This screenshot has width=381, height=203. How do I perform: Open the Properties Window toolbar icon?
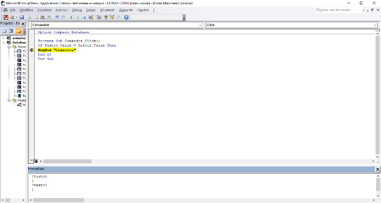coord(106,17)
